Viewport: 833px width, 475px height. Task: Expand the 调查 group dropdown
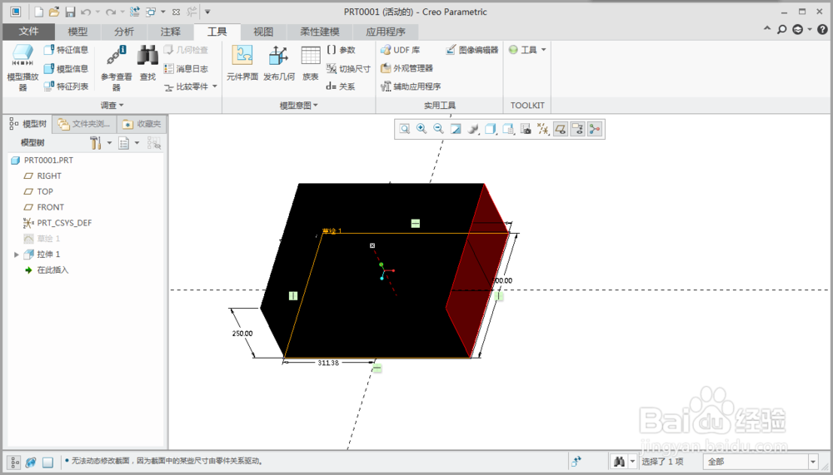112,105
